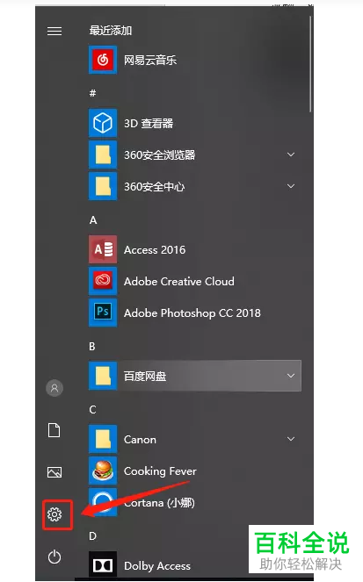Launch Access 2016 via its icon
This screenshot has height=582, width=363.
[x=103, y=249]
